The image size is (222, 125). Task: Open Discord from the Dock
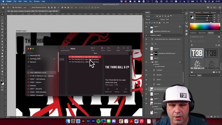(114, 121)
